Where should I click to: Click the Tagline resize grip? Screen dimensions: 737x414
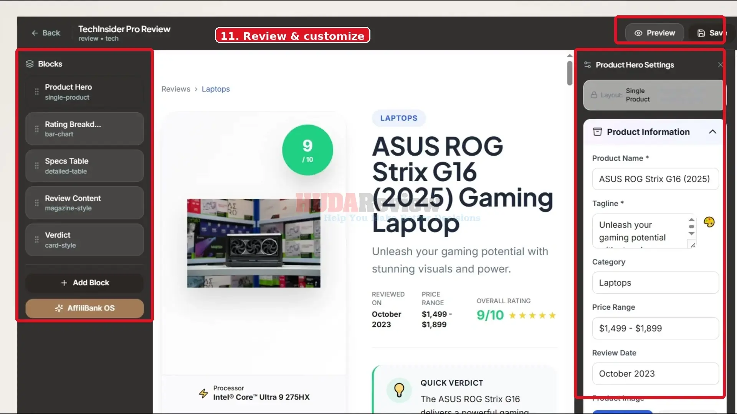click(692, 245)
